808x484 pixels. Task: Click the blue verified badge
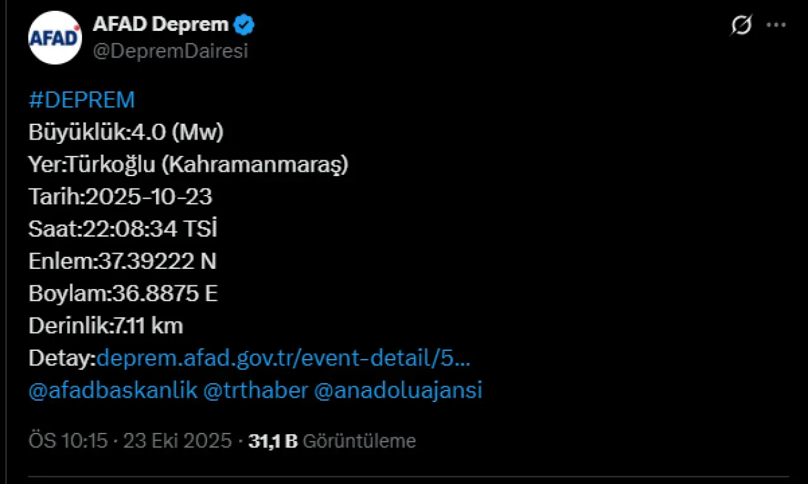(244, 25)
